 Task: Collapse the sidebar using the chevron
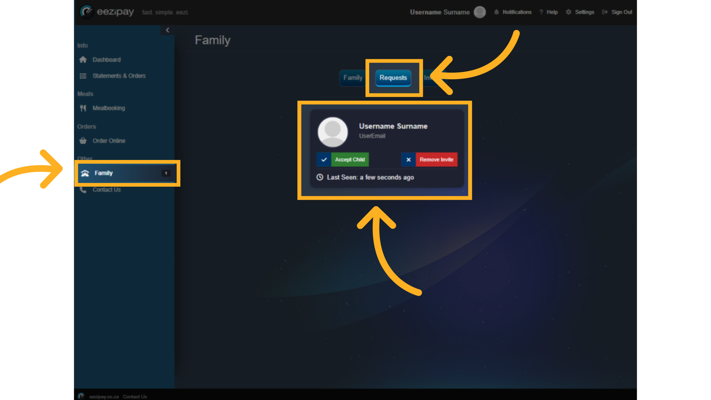point(168,30)
